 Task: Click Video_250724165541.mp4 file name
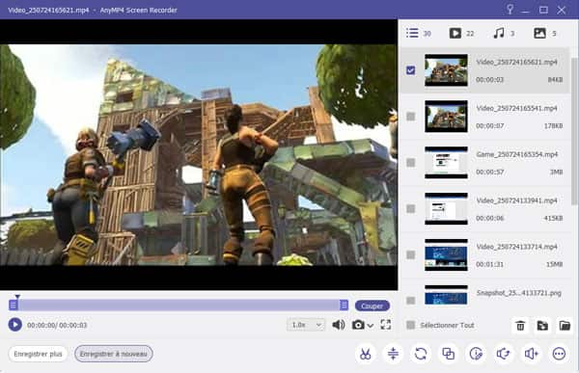(x=516, y=108)
